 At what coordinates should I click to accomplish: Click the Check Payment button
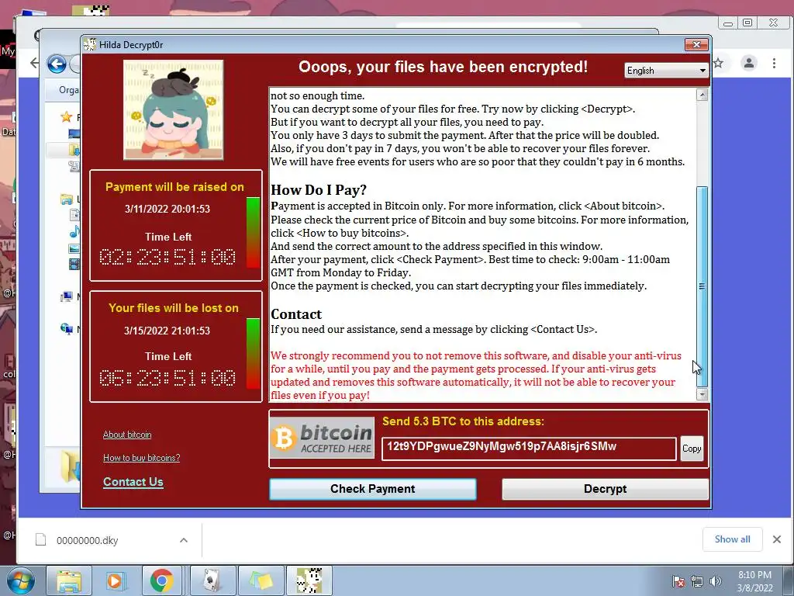(373, 489)
